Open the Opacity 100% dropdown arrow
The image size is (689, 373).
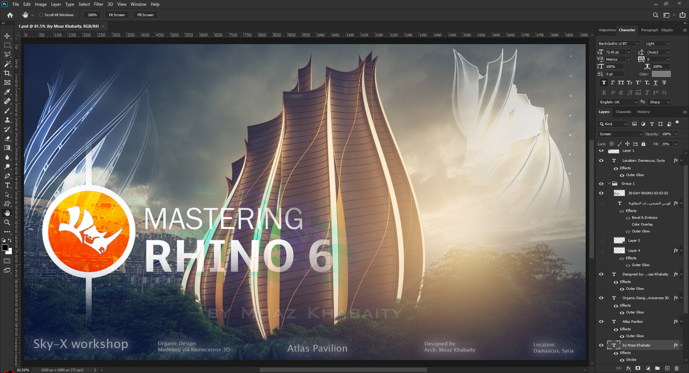[676, 134]
